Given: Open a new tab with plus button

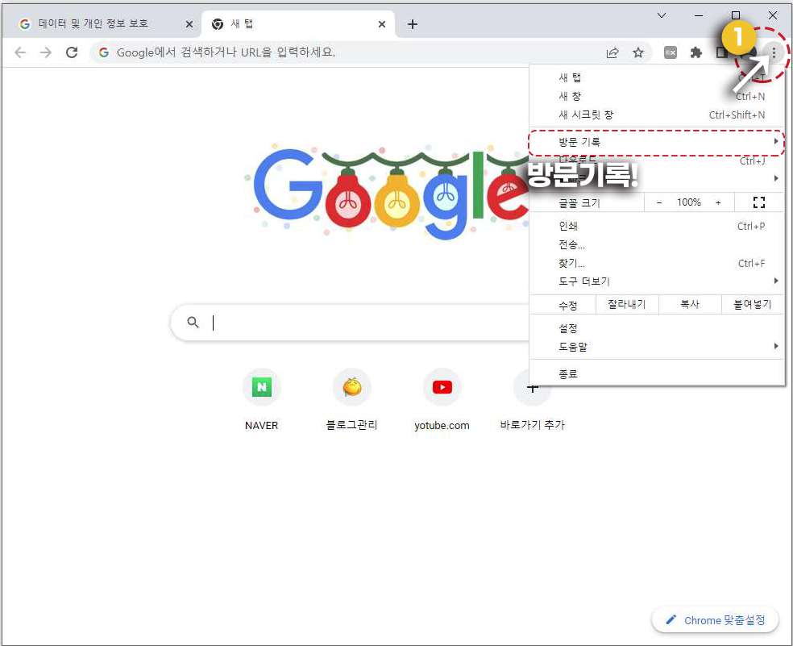Looking at the screenshot, I should (413, 24).
